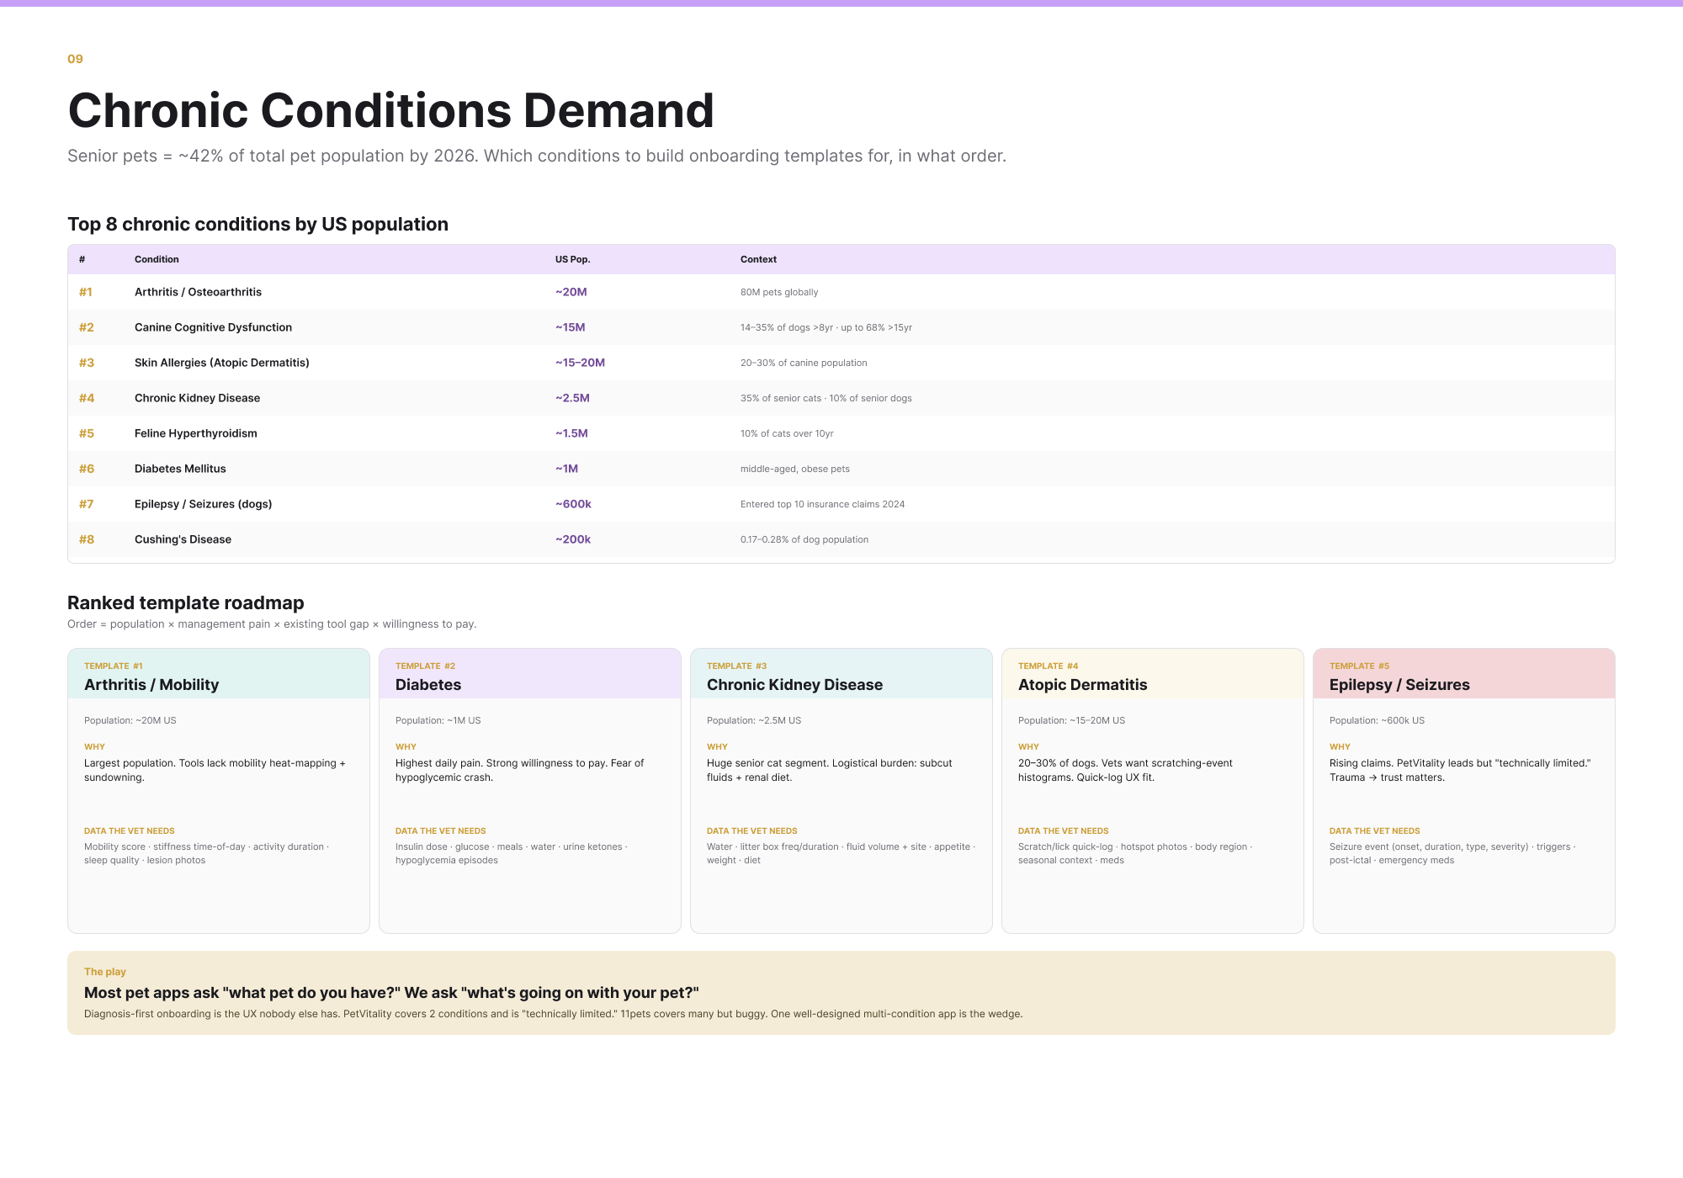Select Epilepsy / Seizures (dogs) cell
The height and width of the screenshot is (1178, 1683).
[x=203, y=504]
